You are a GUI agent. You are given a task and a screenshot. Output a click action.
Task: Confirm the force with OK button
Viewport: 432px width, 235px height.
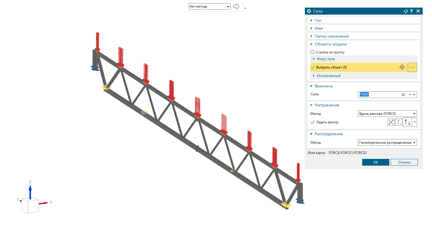coord(376,162)
